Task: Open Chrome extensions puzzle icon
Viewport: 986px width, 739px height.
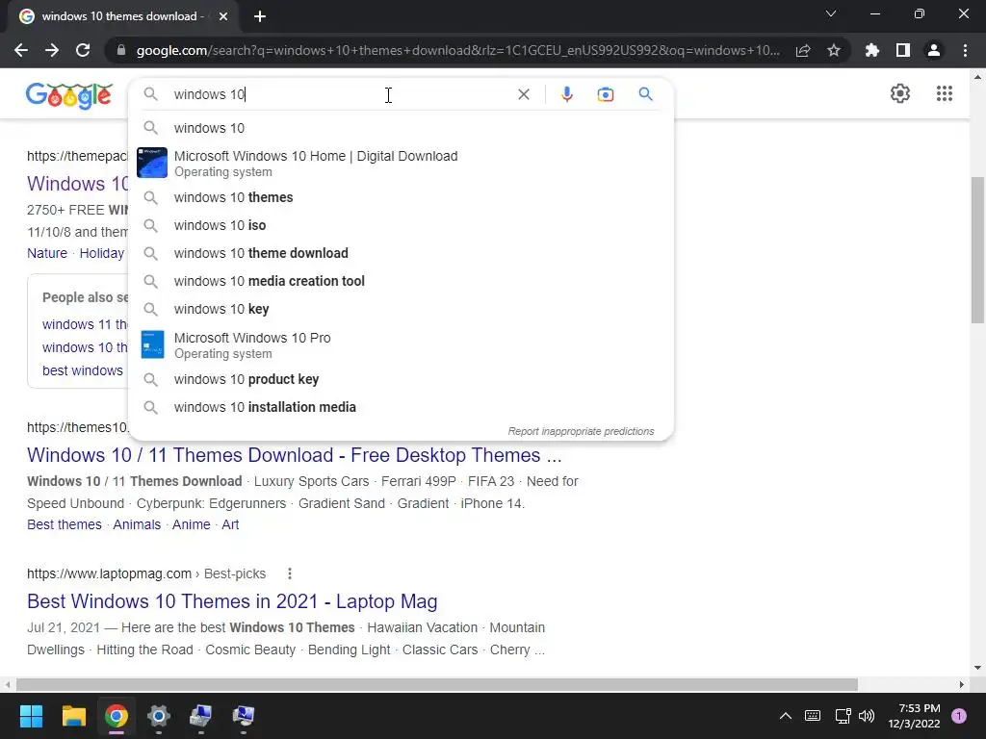Action: tap(872, 50)
